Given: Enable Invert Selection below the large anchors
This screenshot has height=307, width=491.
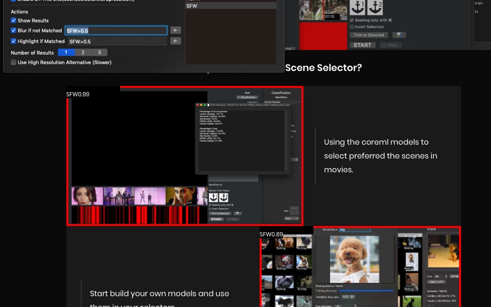Looking at the screenshot, I should 351,27.
